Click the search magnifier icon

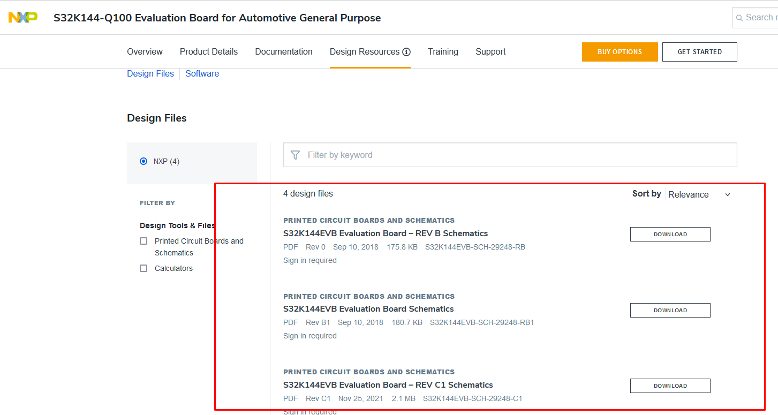(739, 18)
